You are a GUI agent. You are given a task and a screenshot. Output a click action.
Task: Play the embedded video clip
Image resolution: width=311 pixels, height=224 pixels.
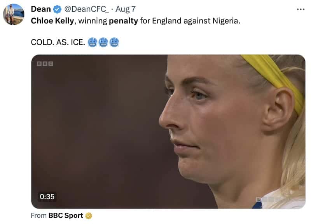(168, 131)
